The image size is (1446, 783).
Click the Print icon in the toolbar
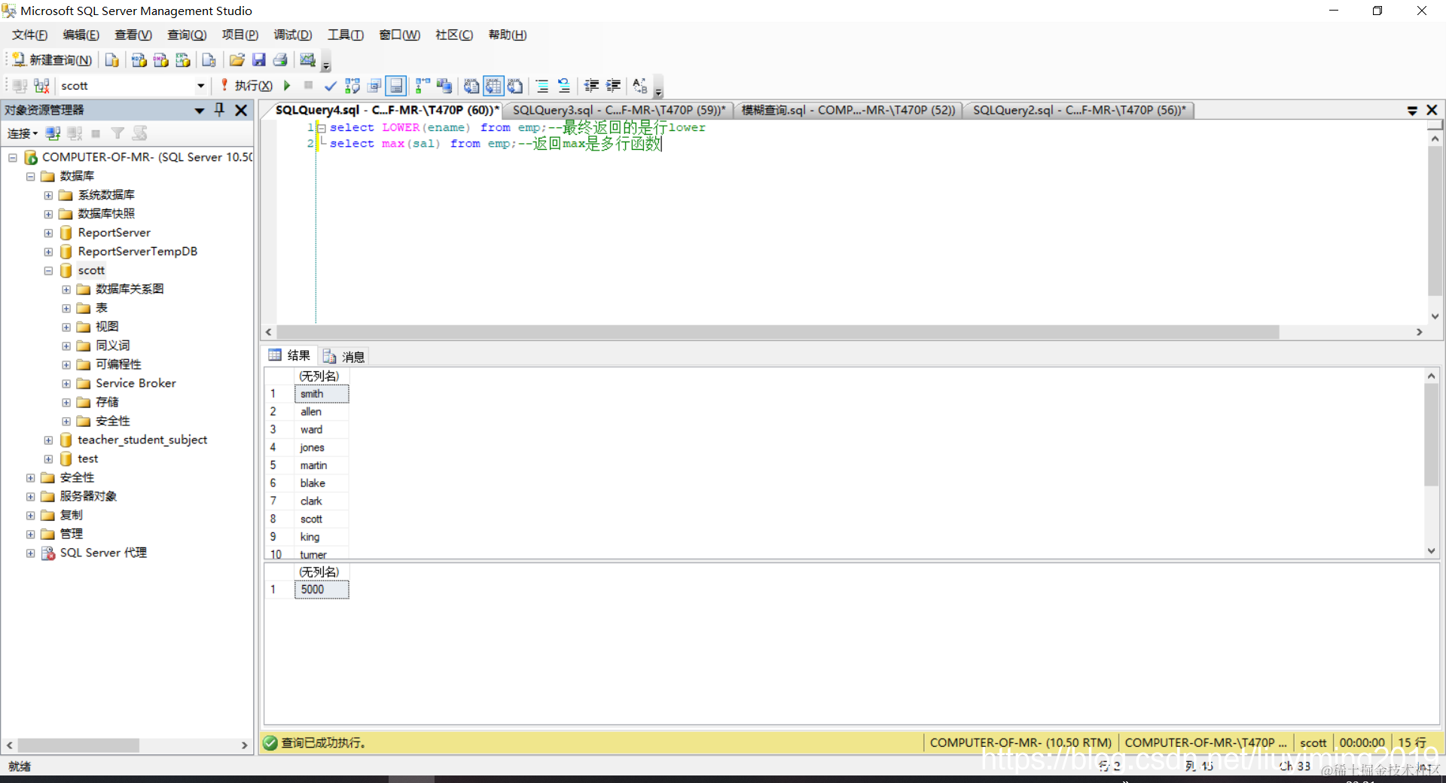(x=280, y=60)
